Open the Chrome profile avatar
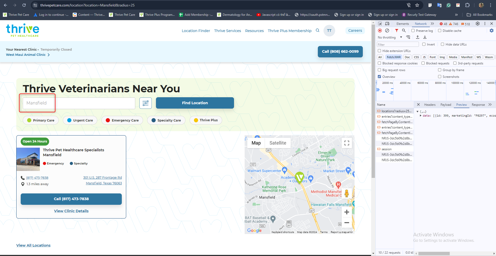Viewport: 496px width, 256px height. pos(481,5)
